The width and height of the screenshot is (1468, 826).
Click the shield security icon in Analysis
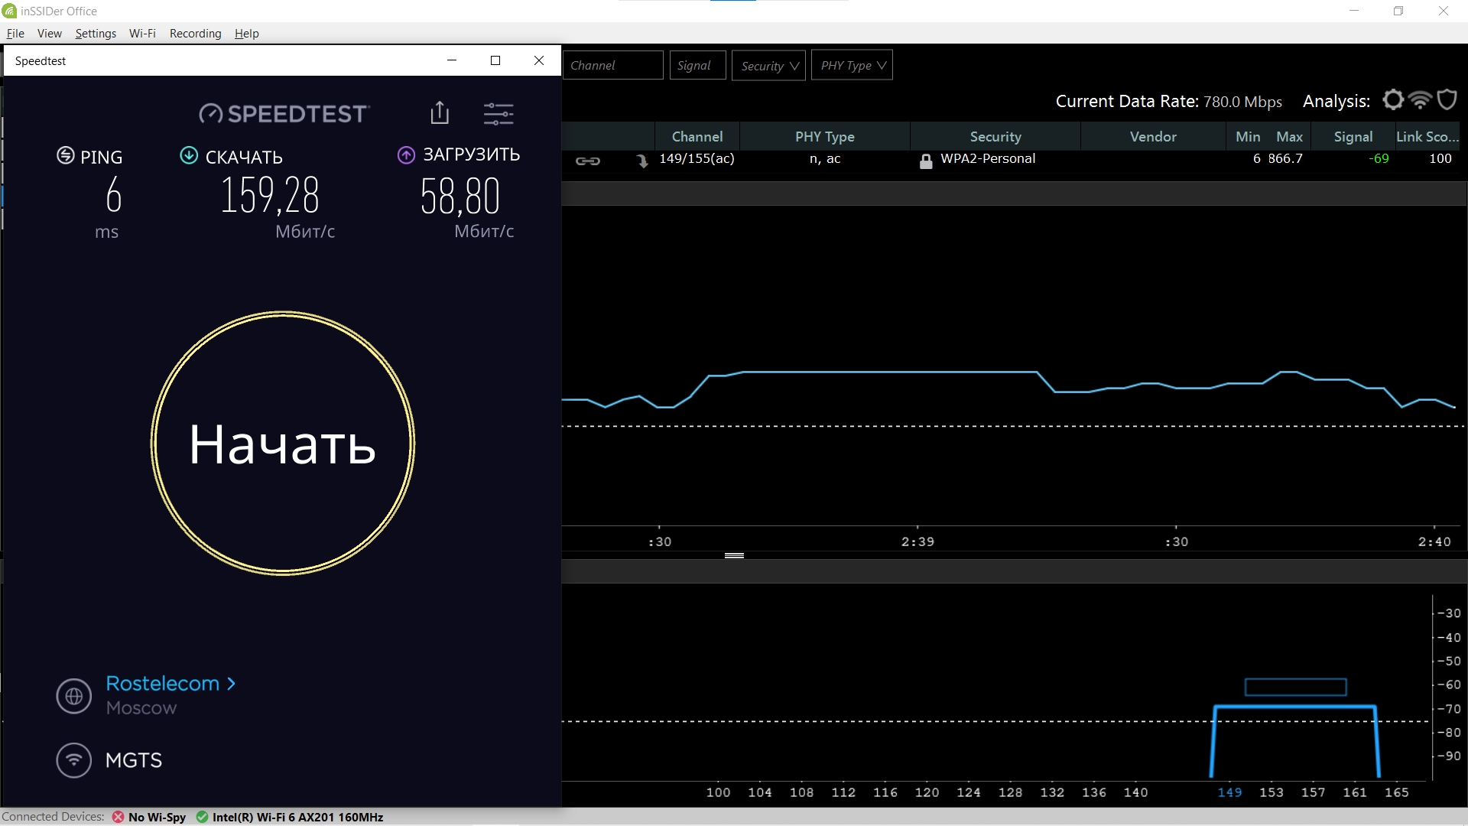tap(1447, 100)
